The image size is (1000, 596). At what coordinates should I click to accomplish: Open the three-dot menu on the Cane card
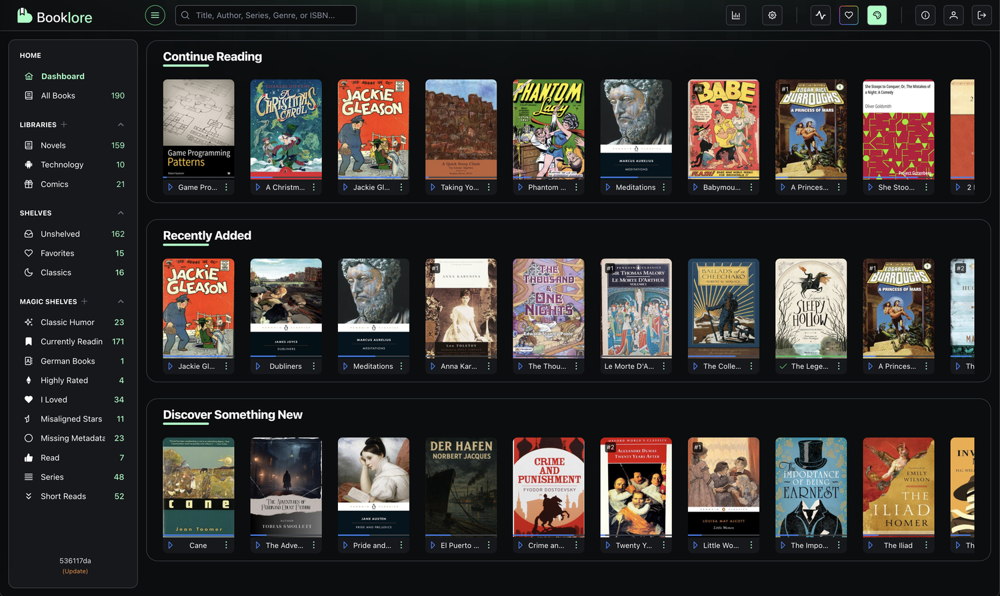pos(226,545)
